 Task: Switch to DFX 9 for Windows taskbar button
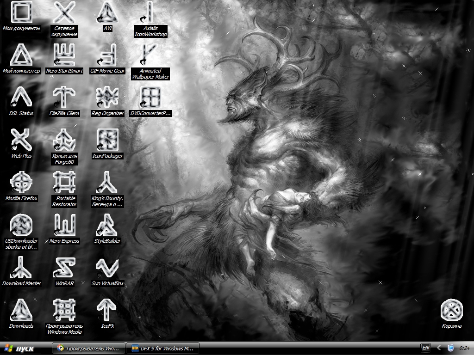pos(162,349)
